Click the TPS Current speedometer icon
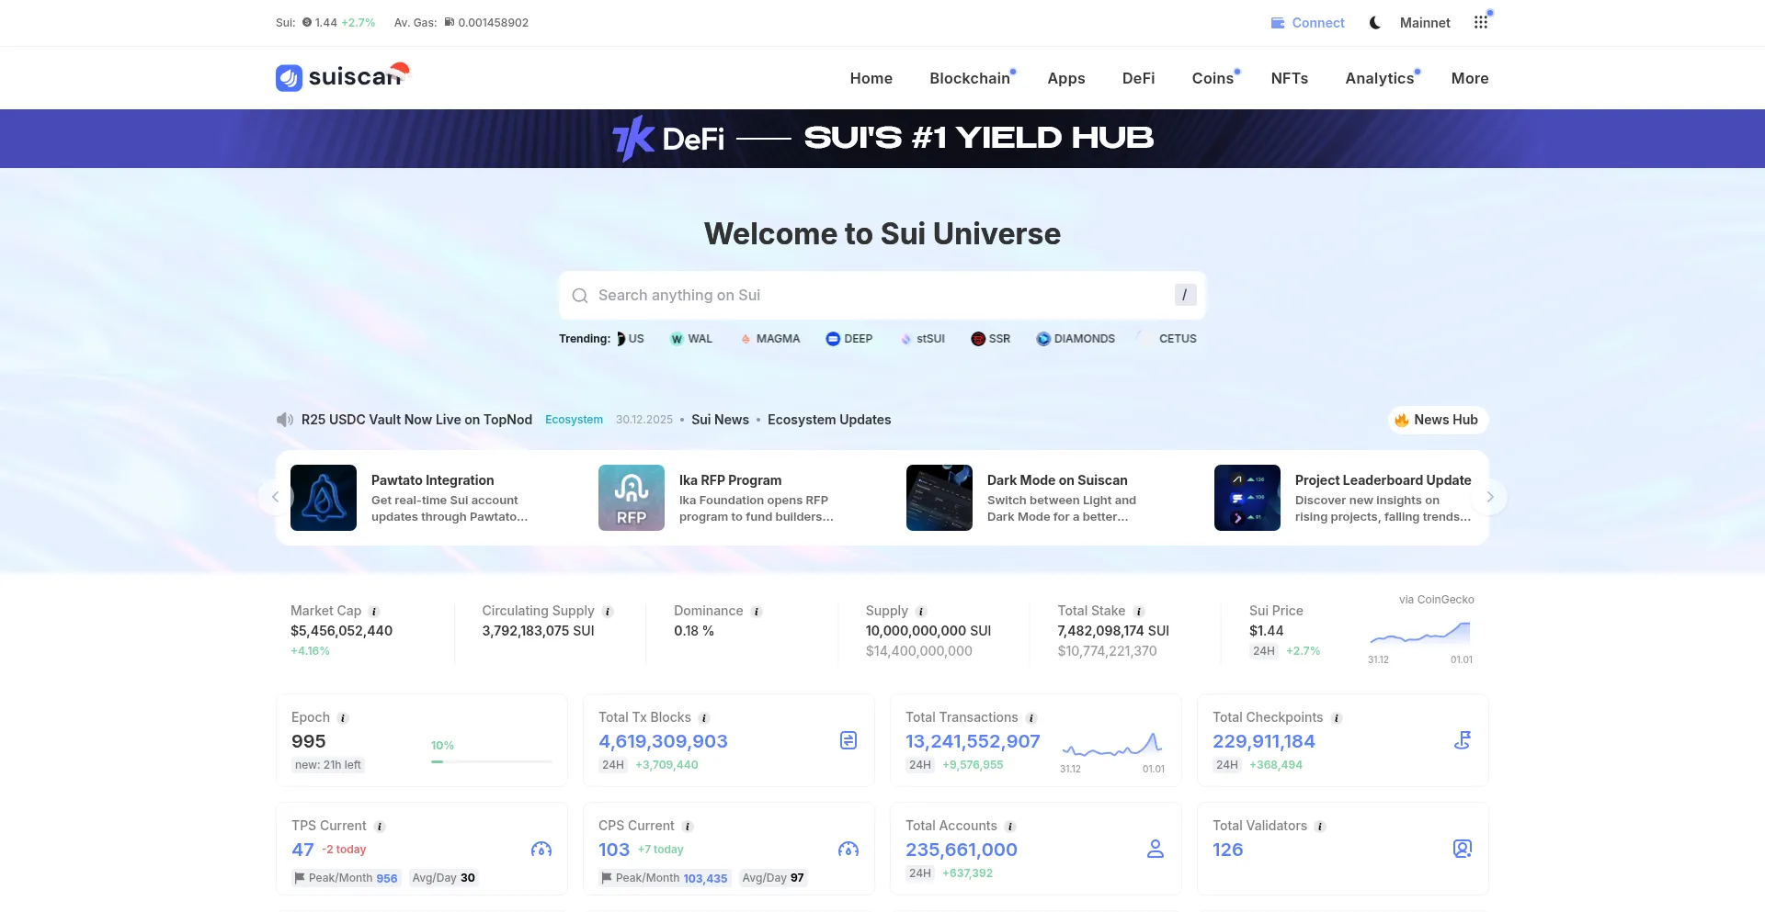Image resolution: width=1765 pixels, height=912 pixels. pos(541,850)
